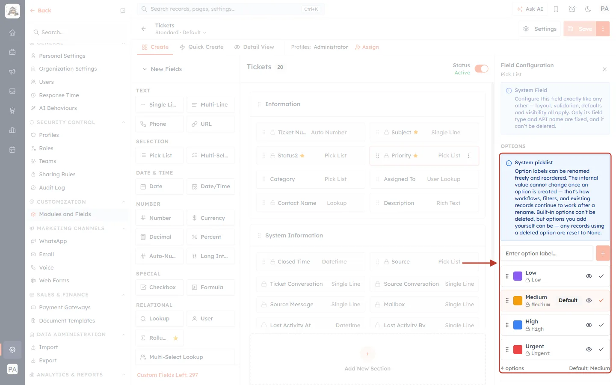Screen dimensions: 616x385
Task: Open the three-dot menu beside Save
Action: [603, 29]
